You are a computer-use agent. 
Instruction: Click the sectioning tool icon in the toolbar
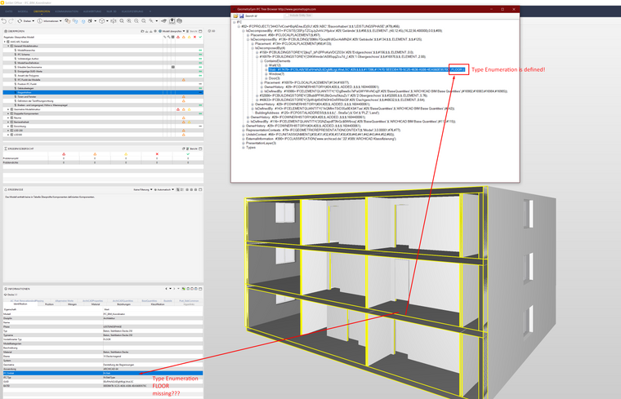[164, 21]
